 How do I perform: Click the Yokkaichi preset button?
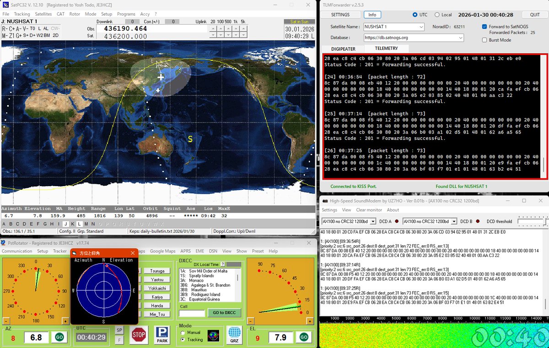click(157, 288)
